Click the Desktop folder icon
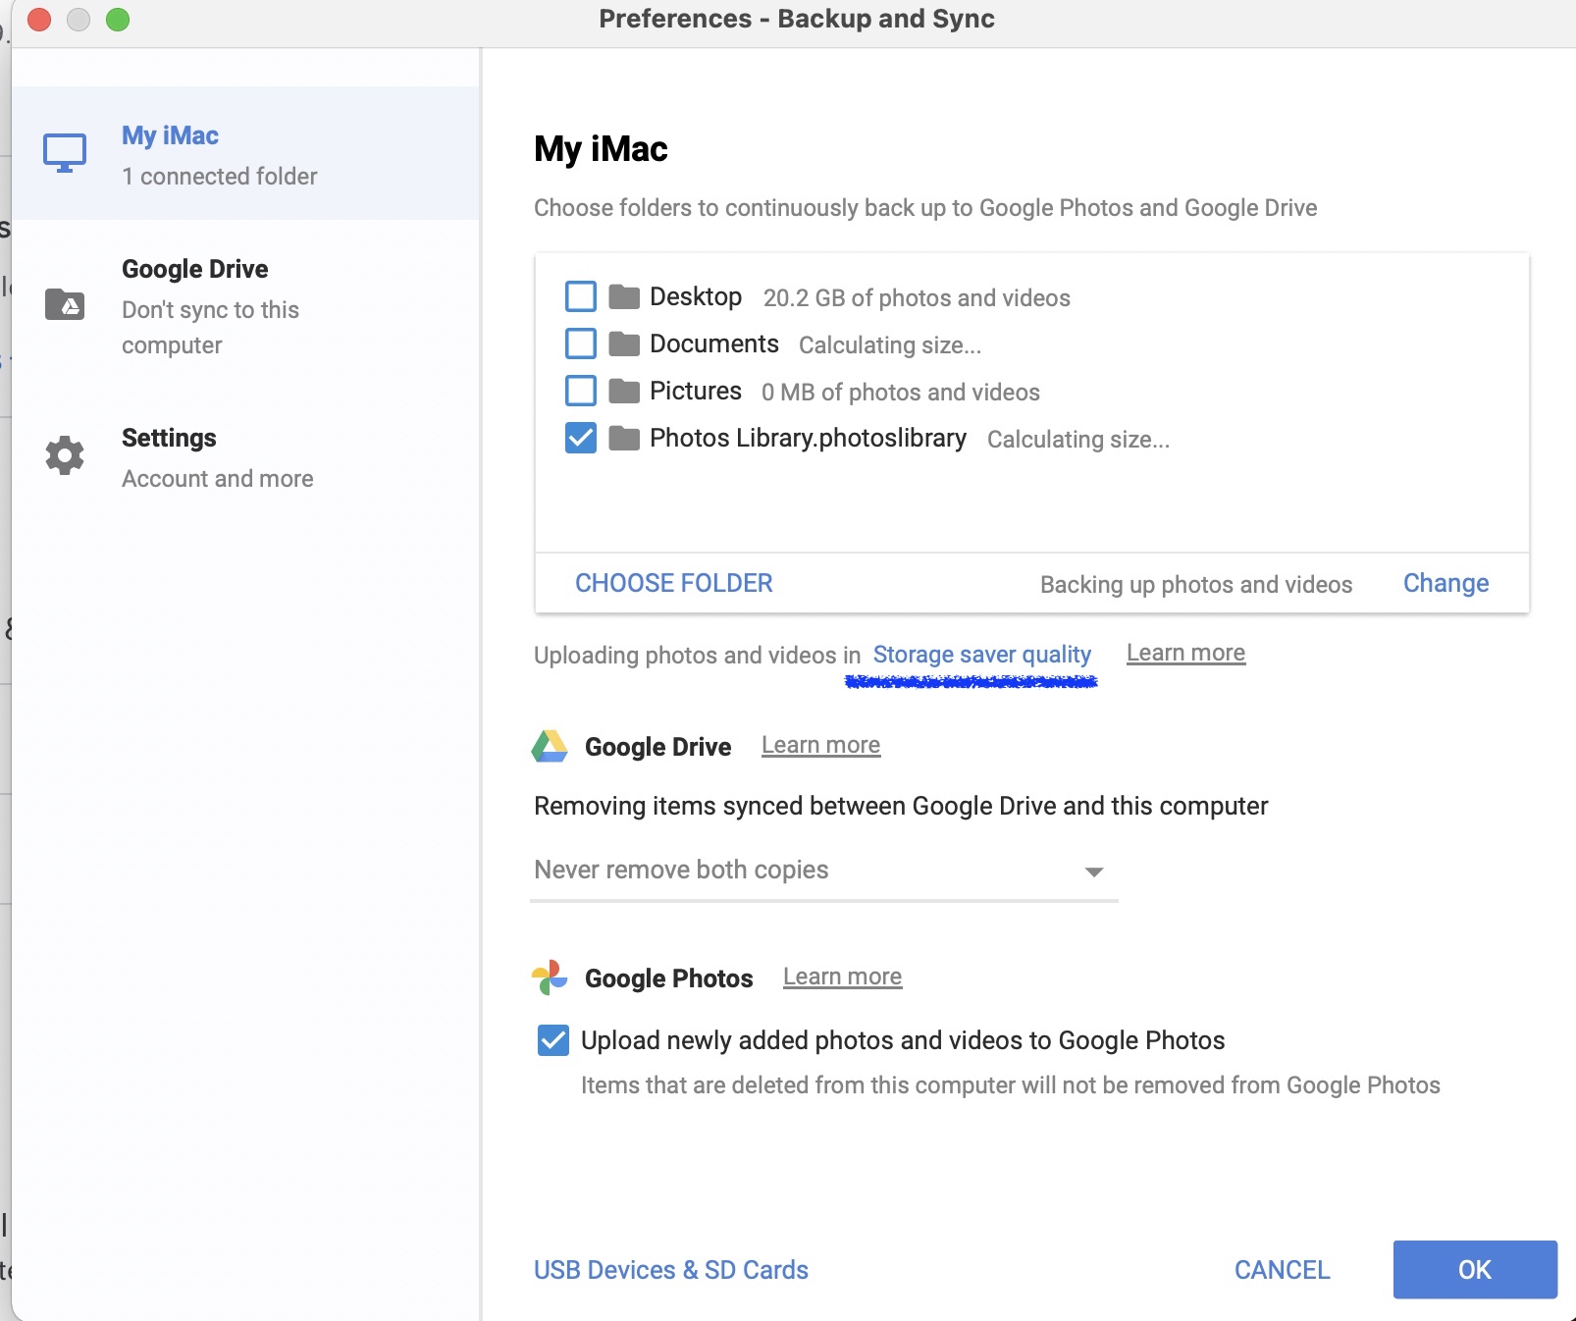 (624, 296)
